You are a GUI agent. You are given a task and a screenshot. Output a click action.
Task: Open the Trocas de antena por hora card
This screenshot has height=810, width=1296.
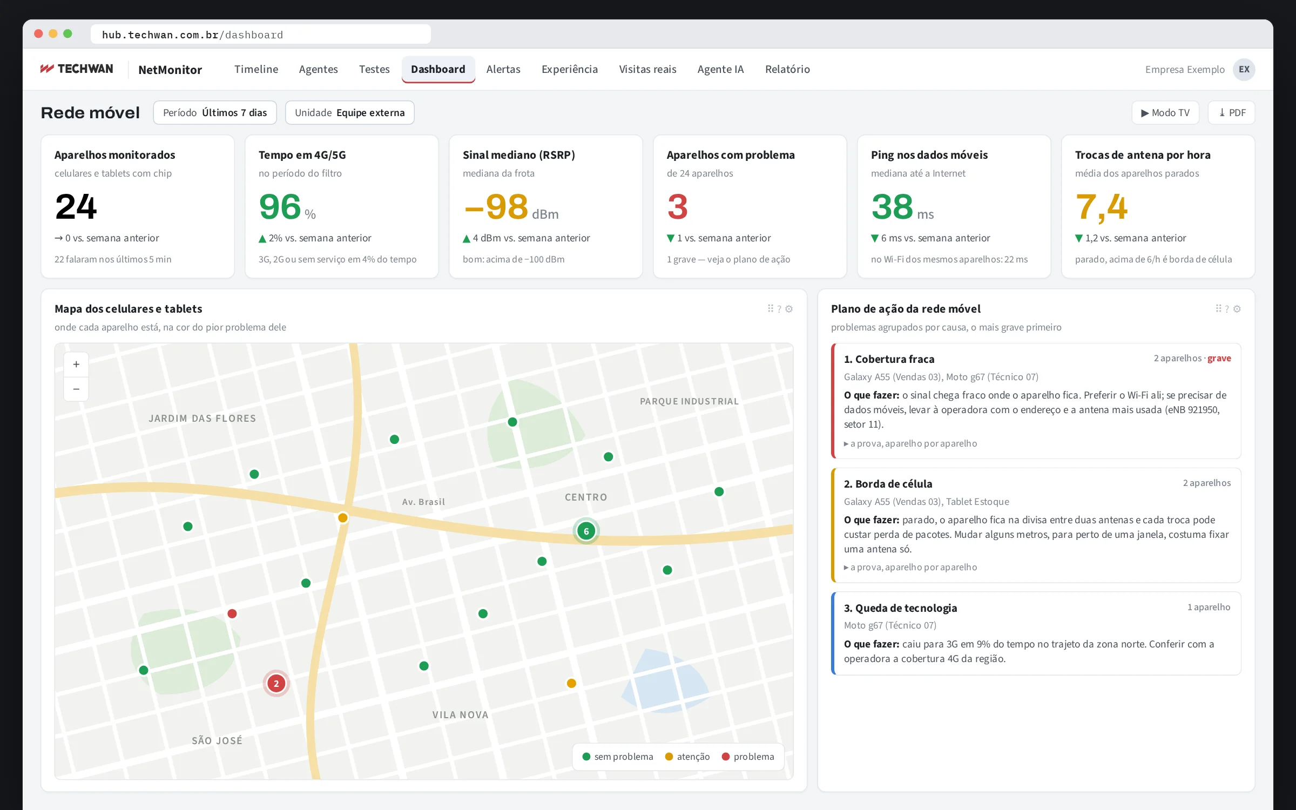click(x=1158, y=207)
